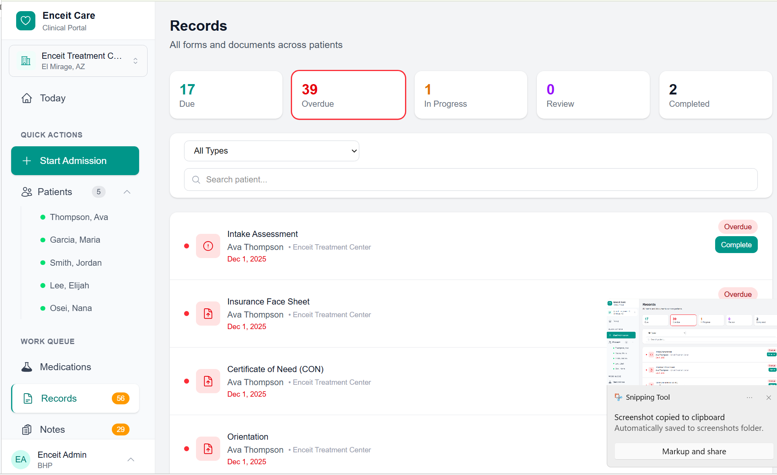The height and width of the screenshot is (475, 777).
Task: Click the Records page heading
Action: click(198, 26)
